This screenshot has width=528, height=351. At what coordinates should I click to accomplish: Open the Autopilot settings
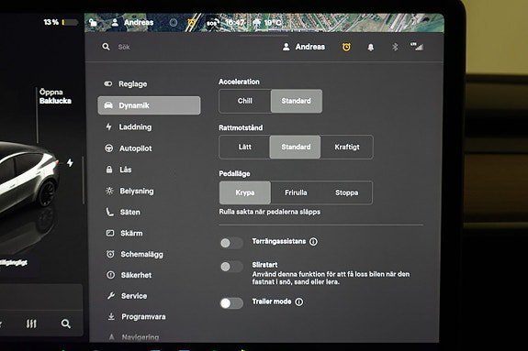[x=129, y=148]
